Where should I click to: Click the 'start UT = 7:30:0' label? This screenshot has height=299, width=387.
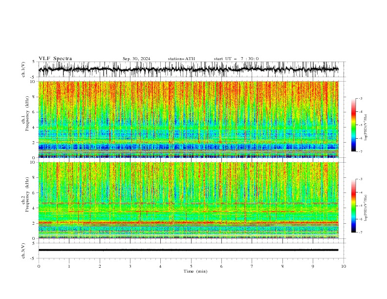(x=236, y=59)
